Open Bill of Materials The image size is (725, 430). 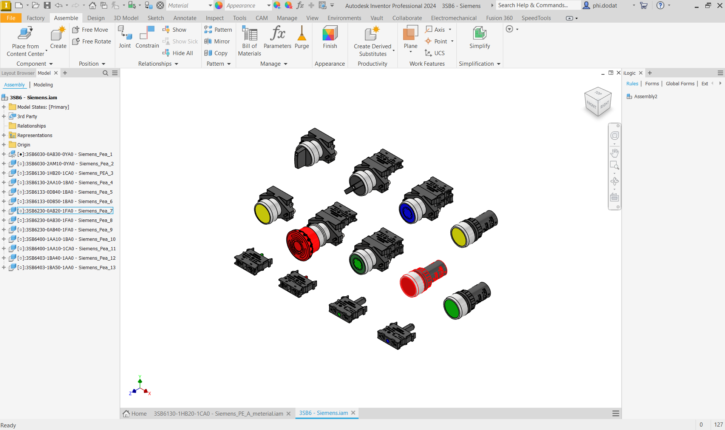249,41
